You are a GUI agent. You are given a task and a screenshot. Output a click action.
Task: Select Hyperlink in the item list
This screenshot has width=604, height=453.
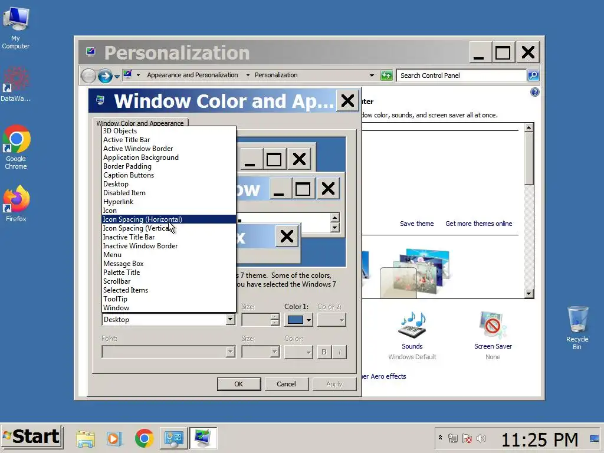[169, 202]
